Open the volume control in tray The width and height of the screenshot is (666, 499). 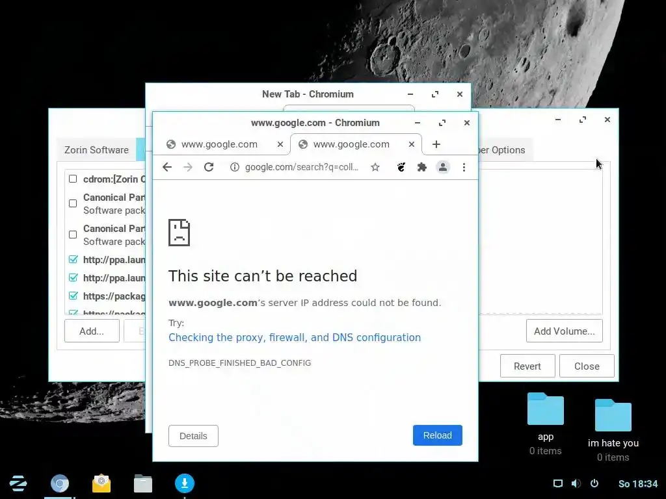pos(576,483)
